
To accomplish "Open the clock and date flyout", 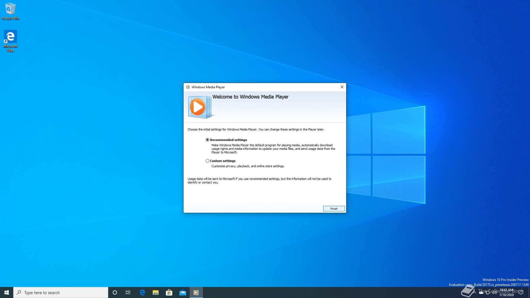I will (x=507, y=292).
